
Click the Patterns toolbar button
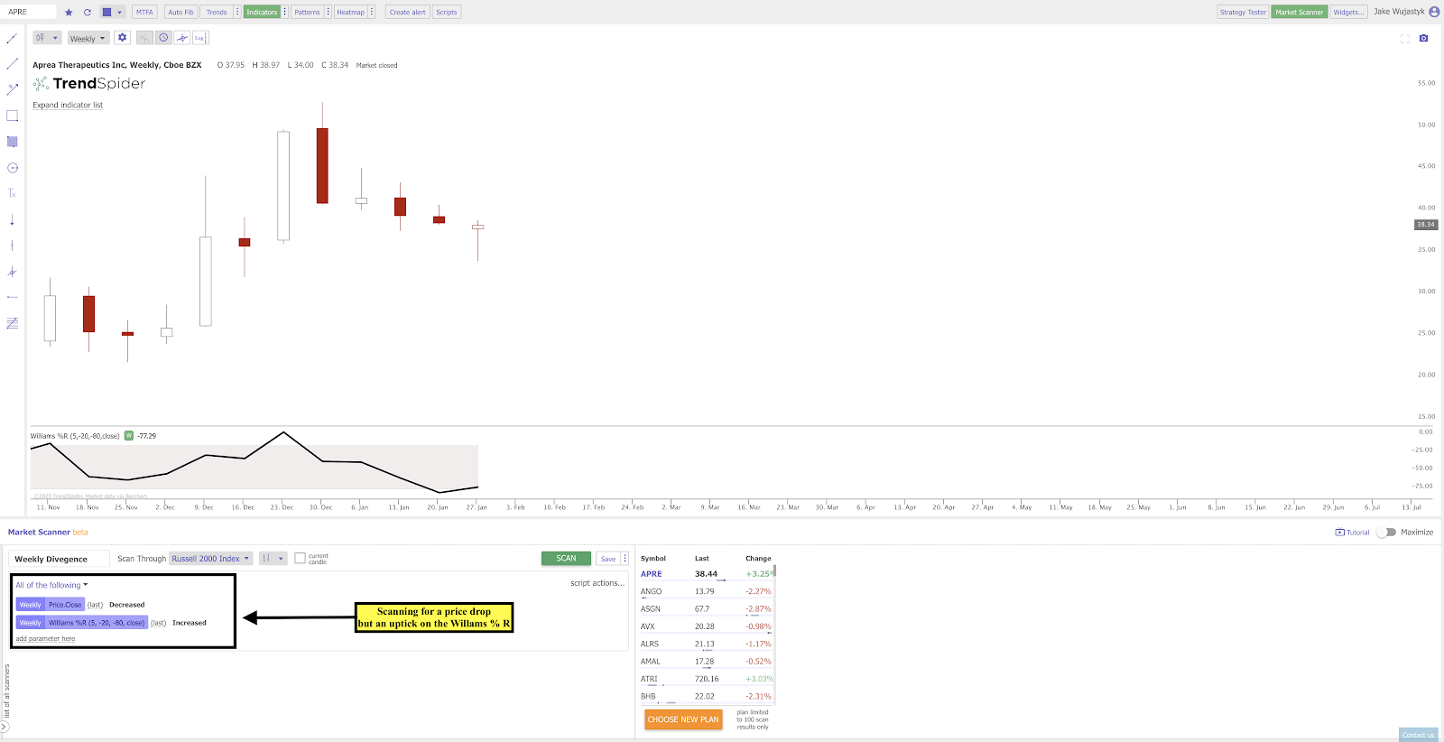coord(307,12)
